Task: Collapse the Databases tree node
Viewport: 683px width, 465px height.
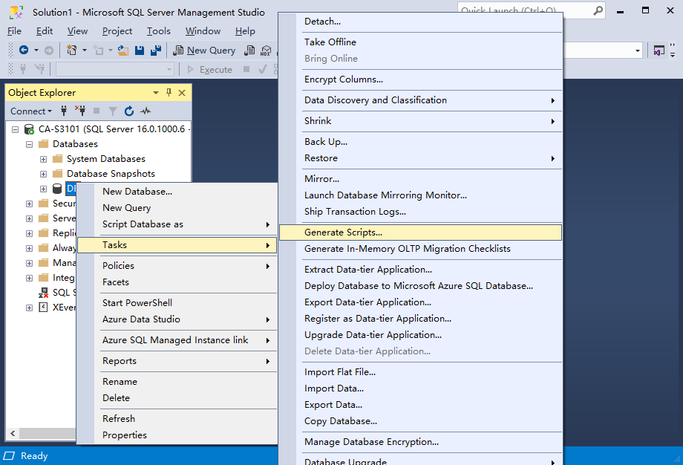Action: [29, 144]
